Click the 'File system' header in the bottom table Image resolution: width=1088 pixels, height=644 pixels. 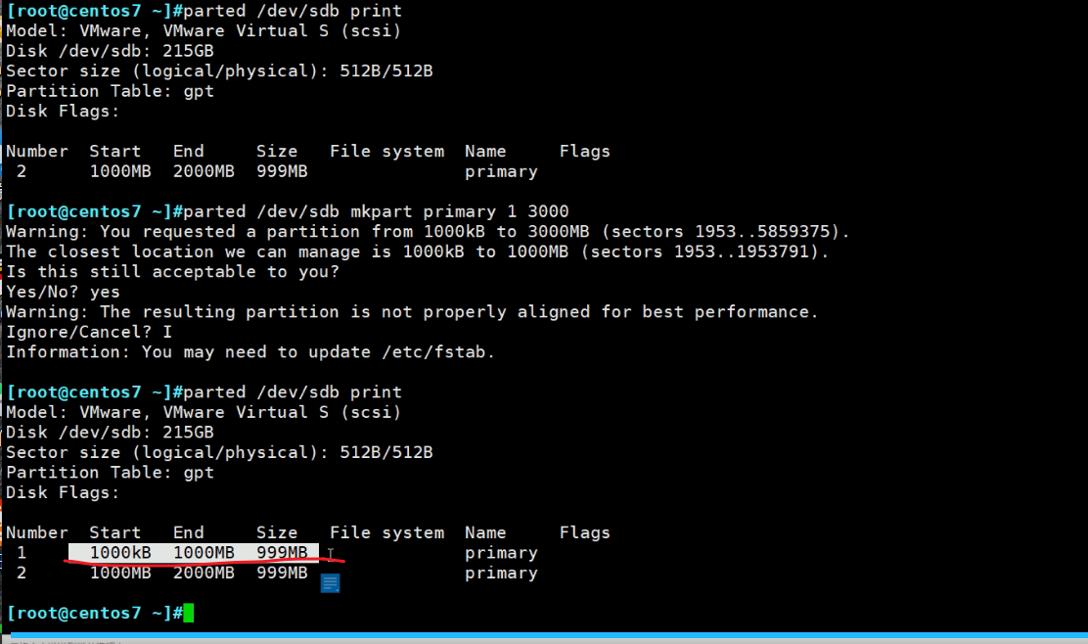[386, 532]
